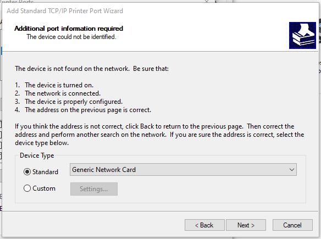Screen dimensions: 321x239
Task: Select the Standard device type radio button
Action: click(x=27, y=171)
